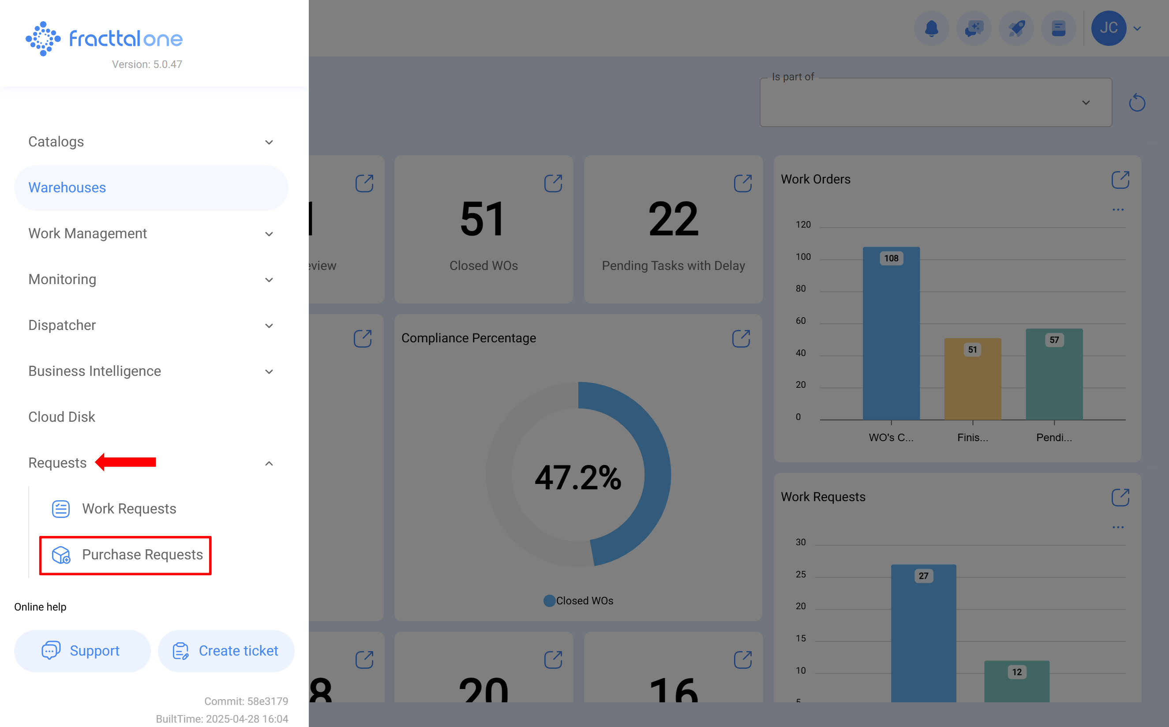Select the Warehouses menu item
This screenshot has width=1169, height=727.
[x=151, y=187]
